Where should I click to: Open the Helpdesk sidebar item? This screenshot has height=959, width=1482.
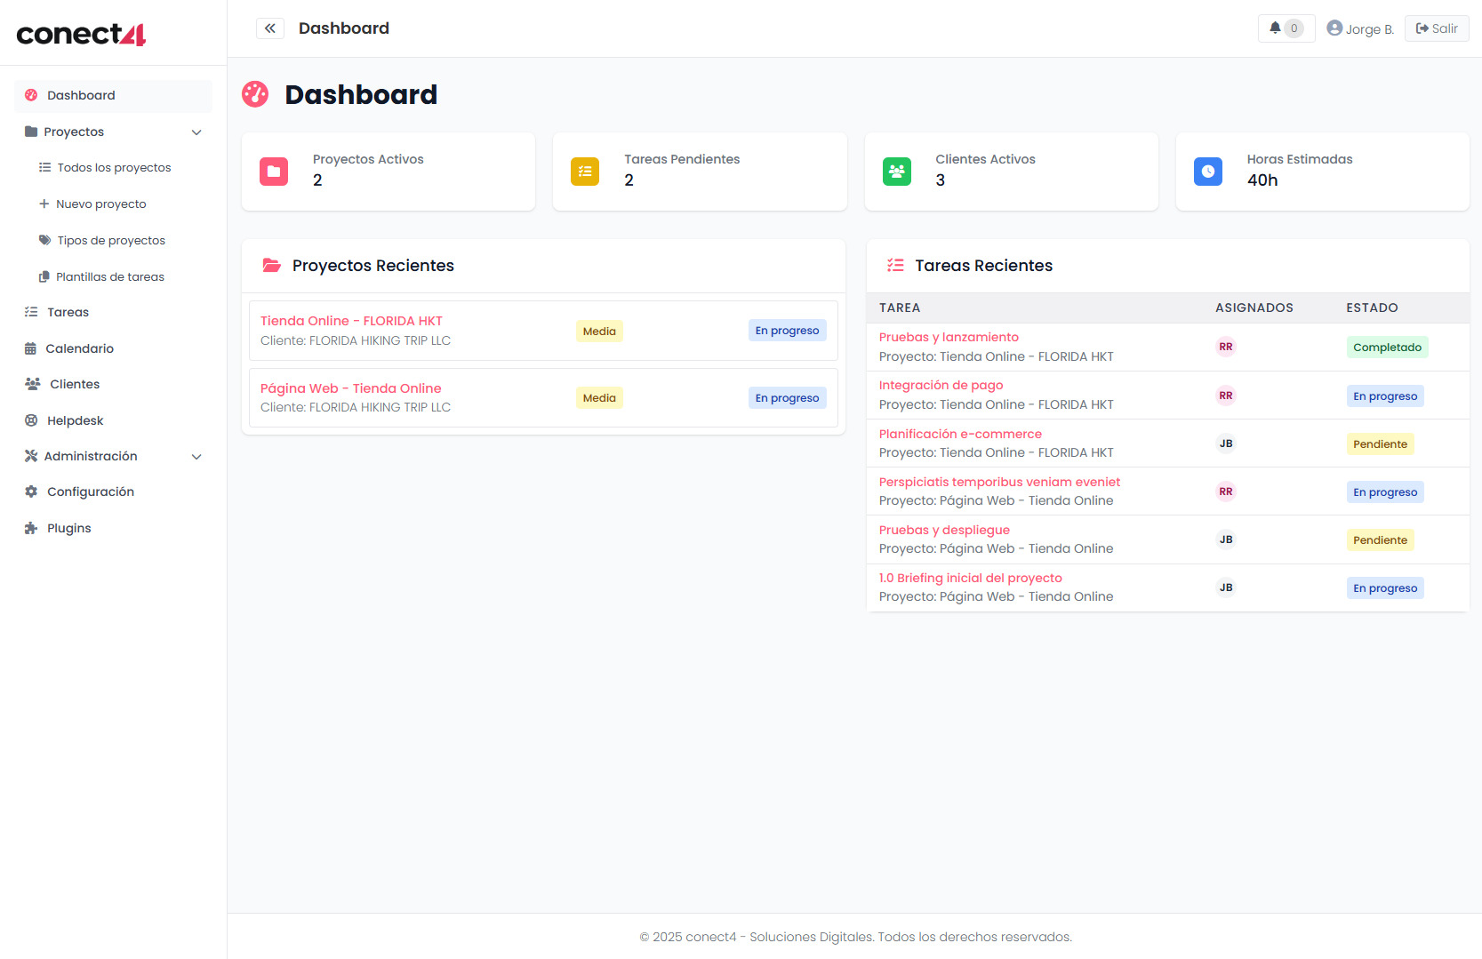pos(75,420)
